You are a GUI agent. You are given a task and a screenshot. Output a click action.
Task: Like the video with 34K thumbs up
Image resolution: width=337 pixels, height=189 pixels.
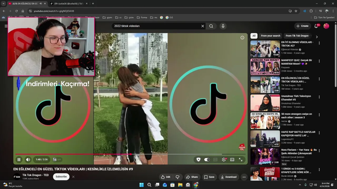click(x=166, y=177)
